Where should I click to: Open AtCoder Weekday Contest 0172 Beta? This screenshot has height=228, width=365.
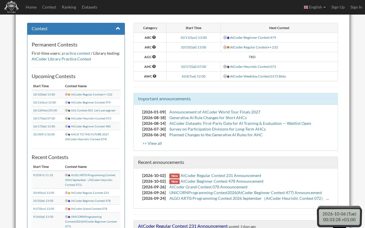258,76
